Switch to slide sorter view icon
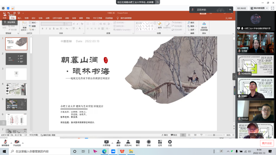The height and width of the screenshot is (155, 276). click(x=189, y=135)
